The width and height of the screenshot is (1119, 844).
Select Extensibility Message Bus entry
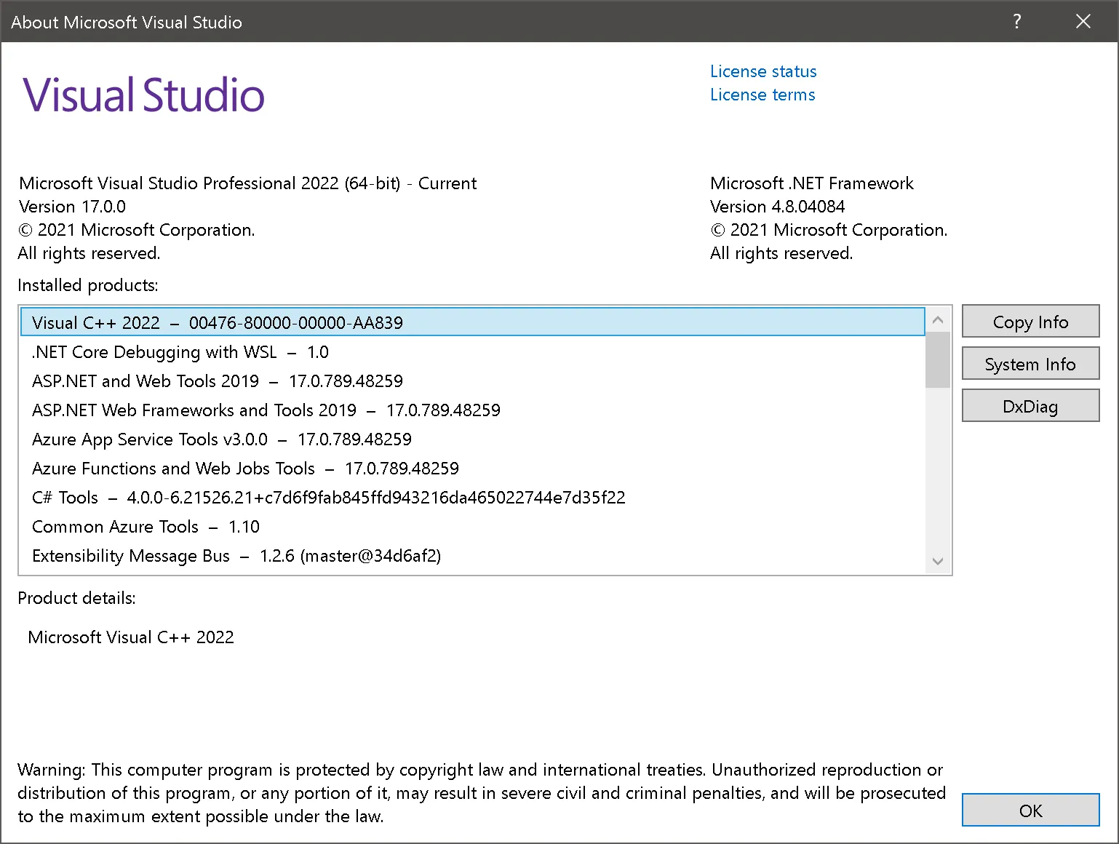[473, 556]
